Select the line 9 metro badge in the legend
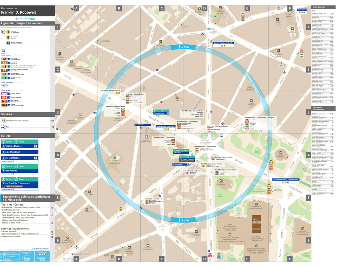Viewport: 337px width, 267px height. click(8, 37)
